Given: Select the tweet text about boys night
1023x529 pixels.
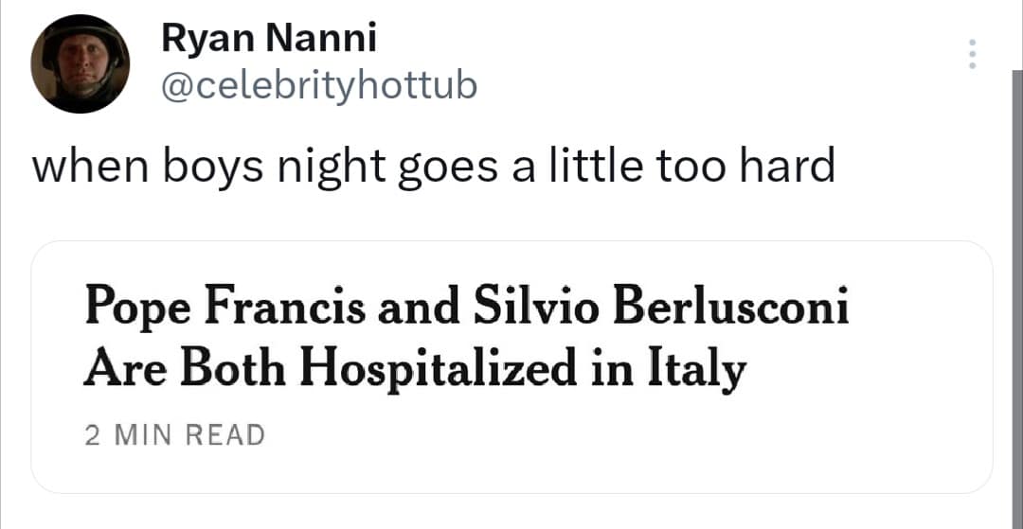Looking at the screenshot, I should click(433, 168).
